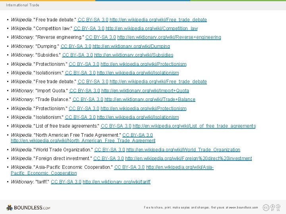Click the "tariff." citation title
This screenshot has height=214, width=286.
(x=42, y=182)
